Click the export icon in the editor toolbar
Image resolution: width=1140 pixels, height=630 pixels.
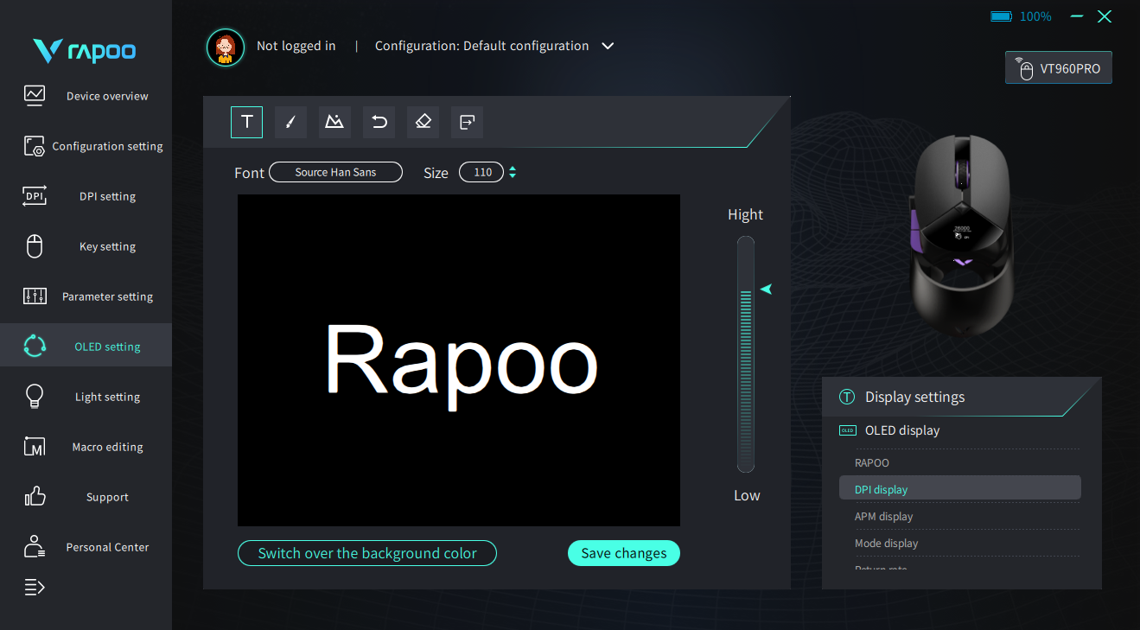pyautogui.click(x=467, y=122)
